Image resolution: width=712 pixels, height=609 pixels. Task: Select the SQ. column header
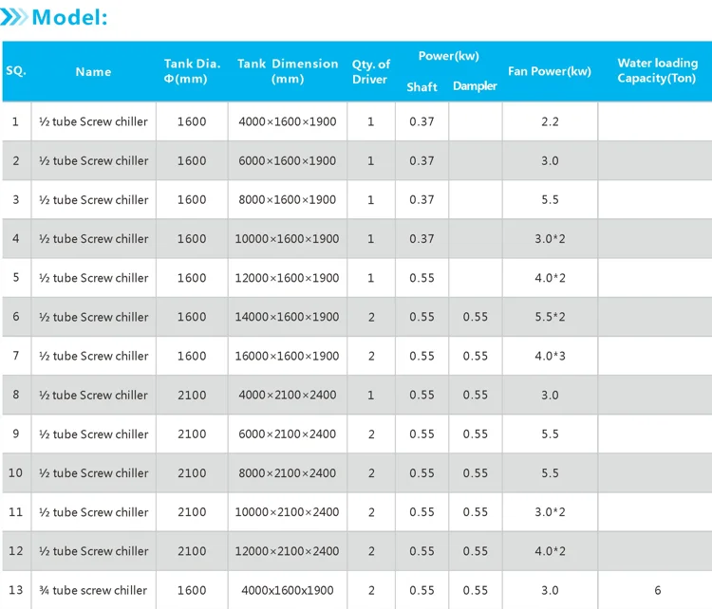[16, 71]
